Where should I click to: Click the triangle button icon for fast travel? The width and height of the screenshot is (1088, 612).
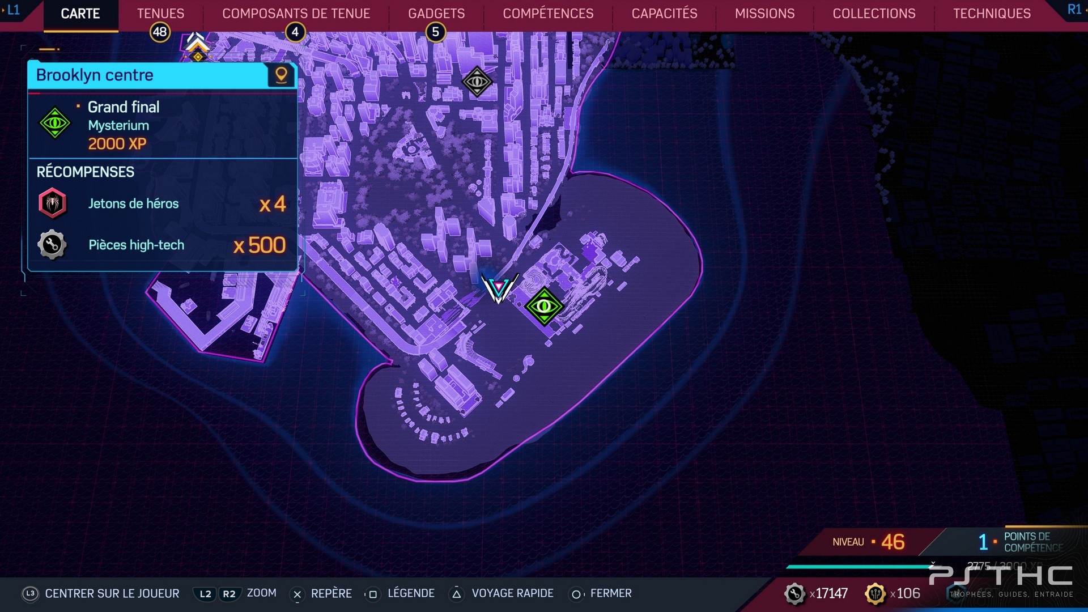coord(457,594)
